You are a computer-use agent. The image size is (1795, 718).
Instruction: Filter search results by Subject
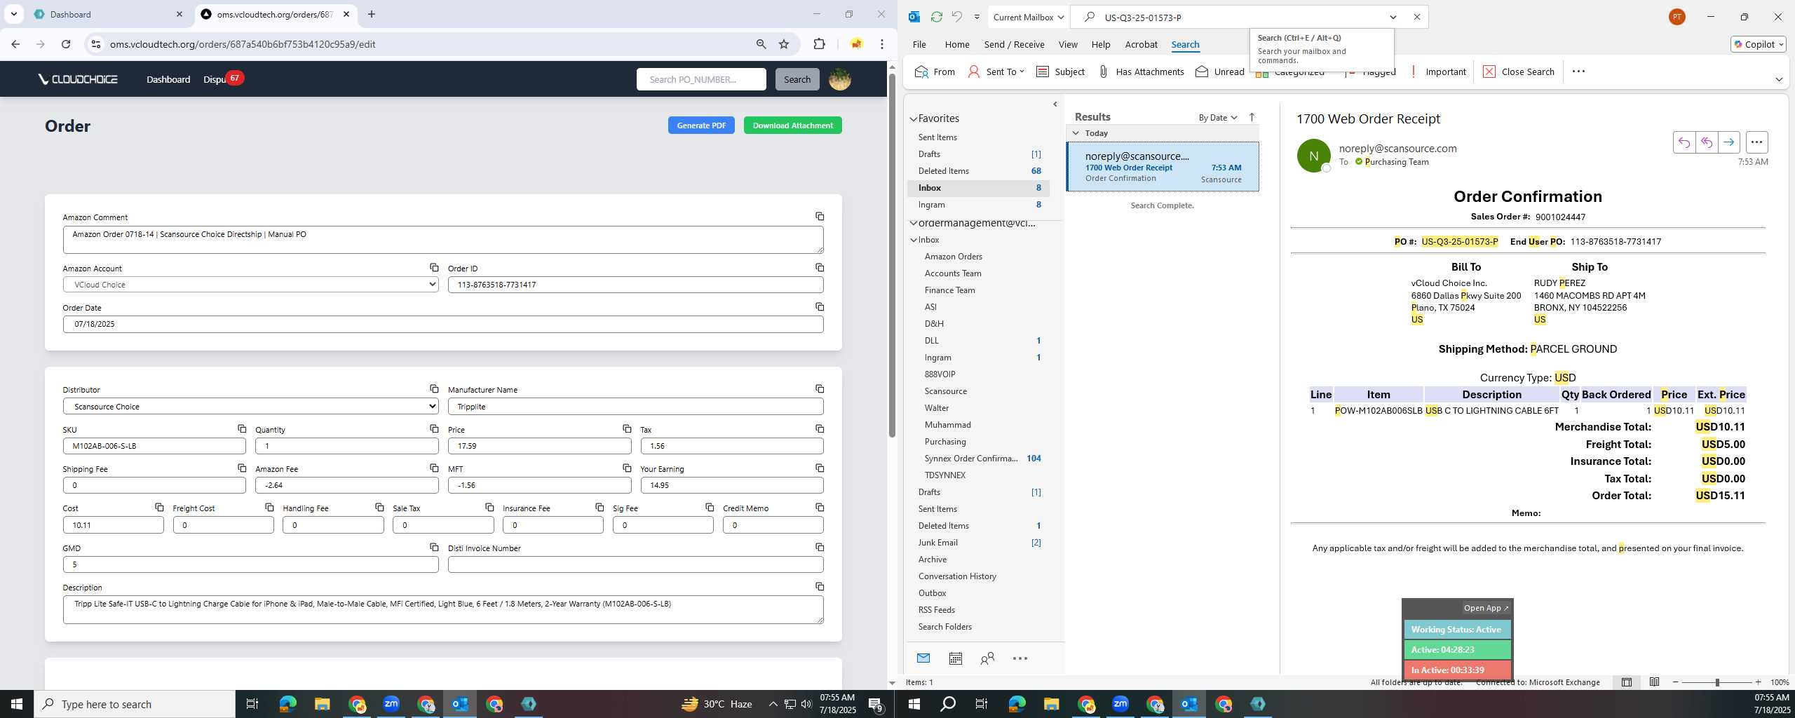point(1060,72)
